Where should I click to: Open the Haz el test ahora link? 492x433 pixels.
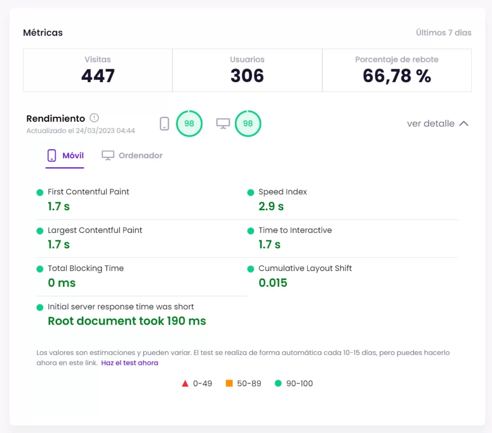[x=130, y=363]
